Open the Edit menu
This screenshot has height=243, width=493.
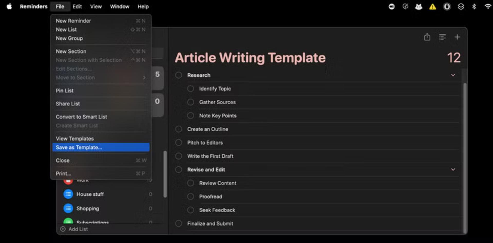click(x=77, y=6)
